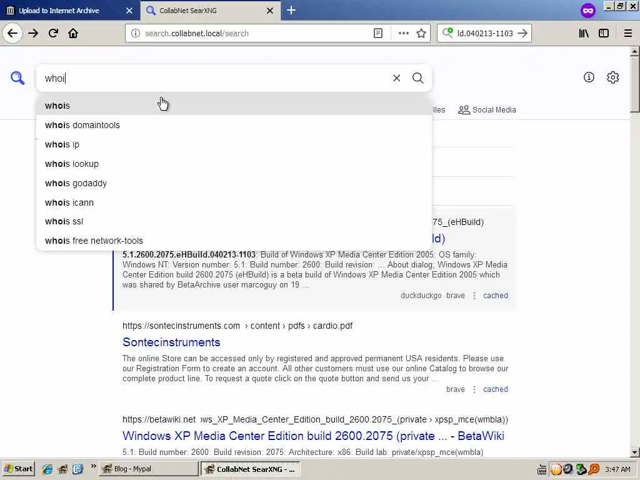This screenshot has width=640, height=480.
Task: Choose 'whois godaddy' suggestion
Action: [234, 183]
